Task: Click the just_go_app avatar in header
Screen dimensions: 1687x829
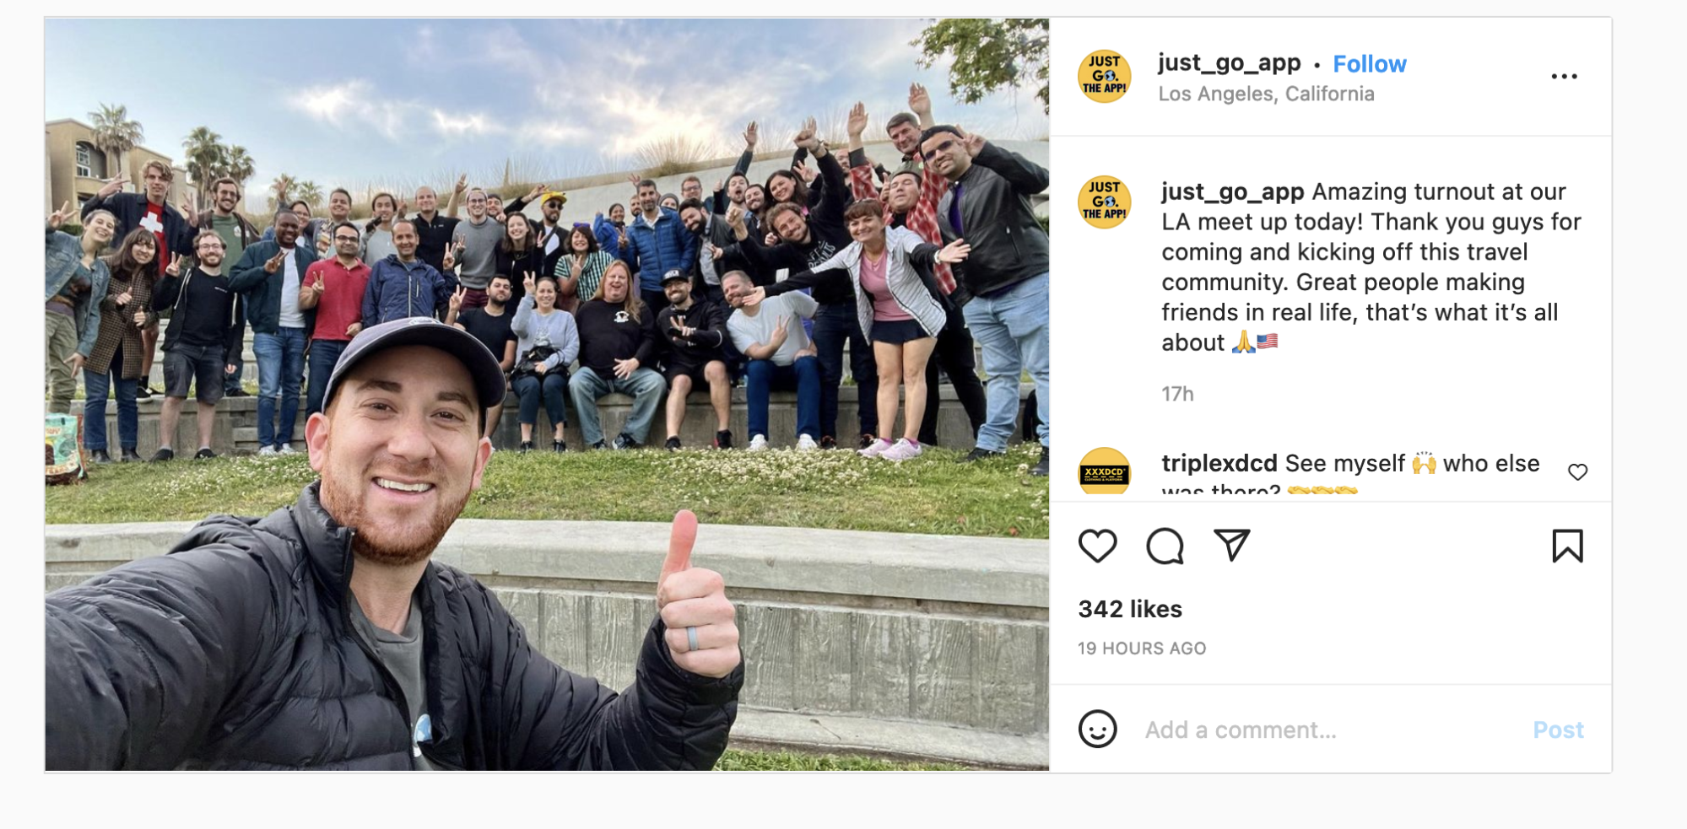Action: [x=1104, y=76]
